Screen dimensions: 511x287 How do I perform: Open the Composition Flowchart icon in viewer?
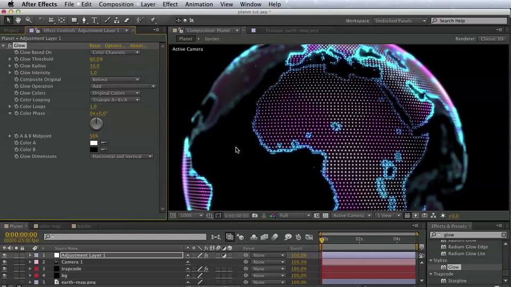(x=433, y=215)
